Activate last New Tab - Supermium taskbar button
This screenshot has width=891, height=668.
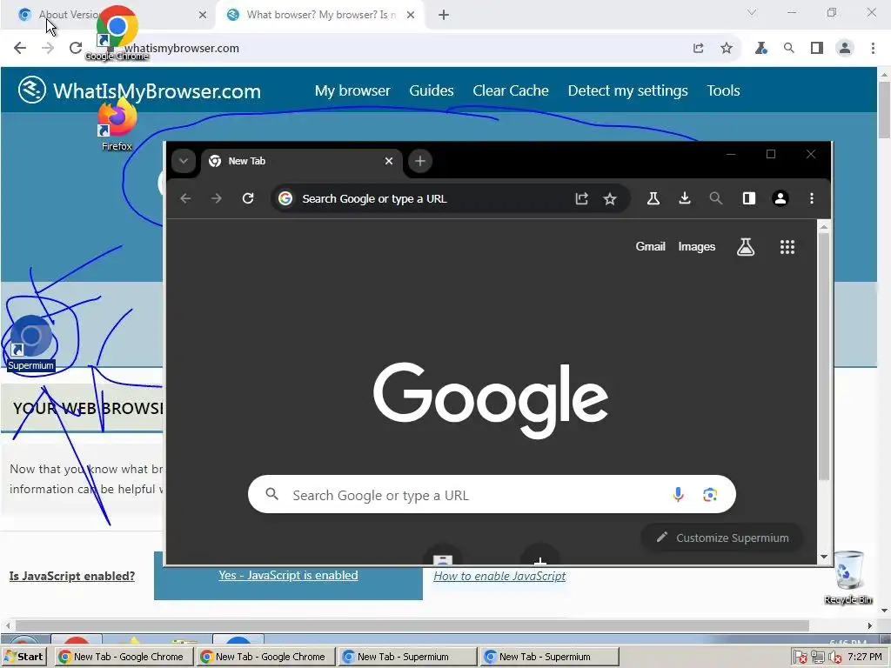pyautogui.click(x=550, y=657)
